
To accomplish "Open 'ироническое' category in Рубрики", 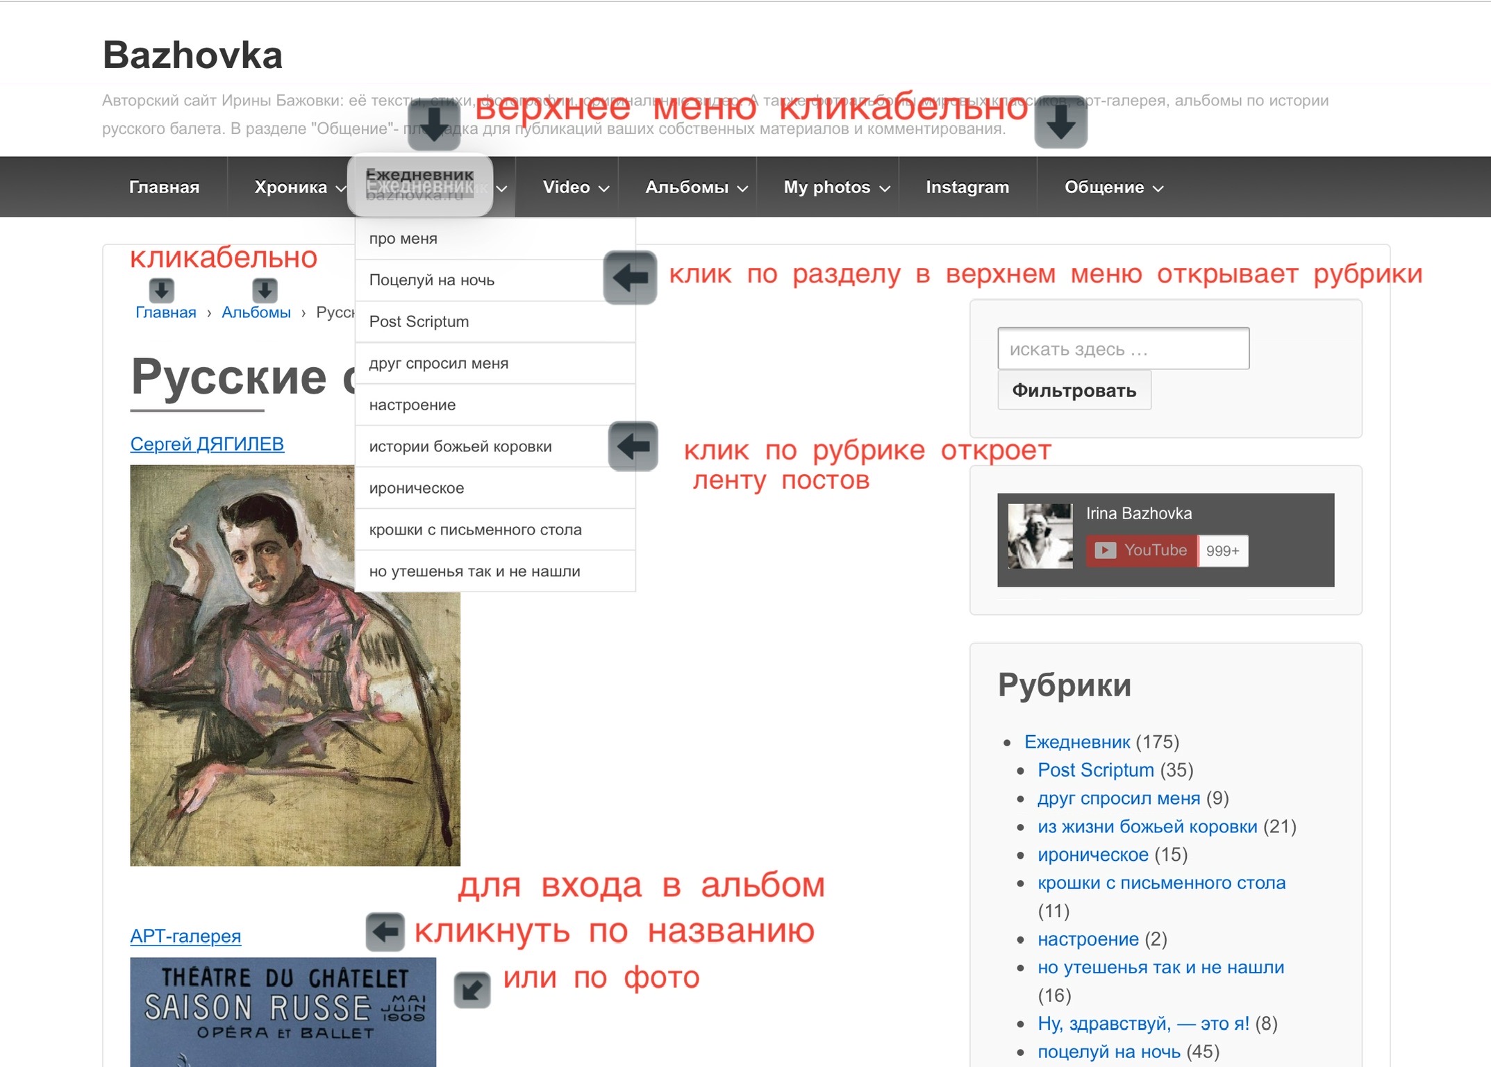I will pos(1093,855).
